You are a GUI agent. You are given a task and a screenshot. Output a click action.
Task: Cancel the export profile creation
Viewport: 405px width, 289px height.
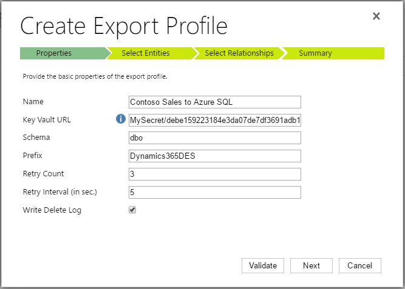(359, 265)
